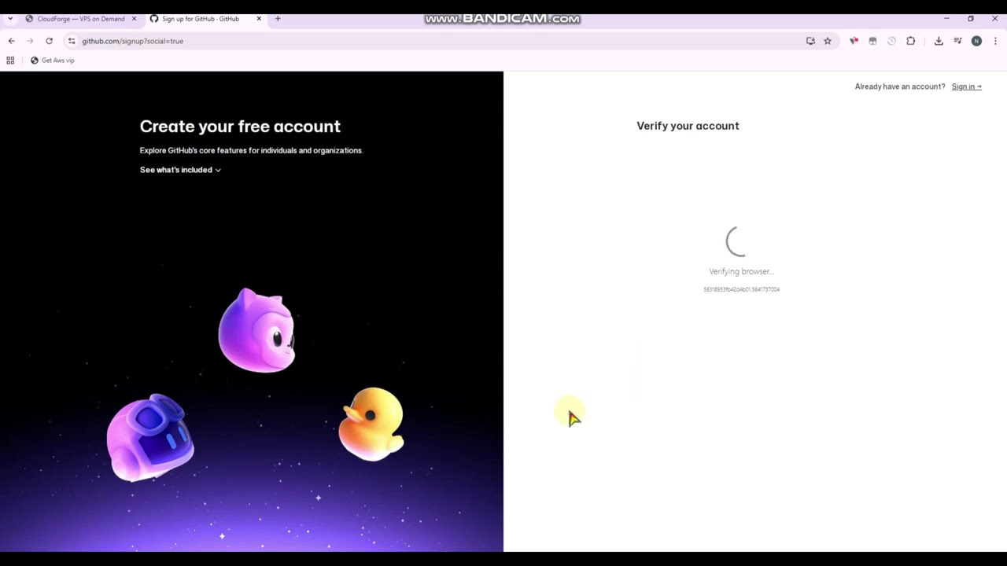The image size is (1007, 566).
Task: Click the grayed circular extension icon
Action: coord(891,41)
